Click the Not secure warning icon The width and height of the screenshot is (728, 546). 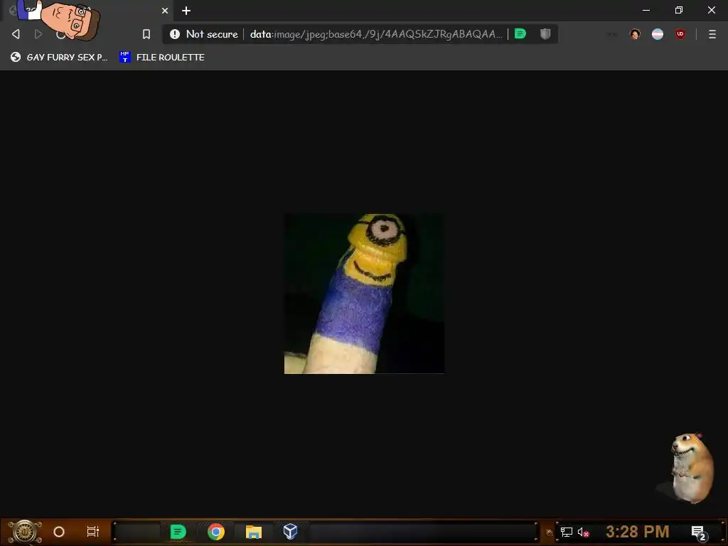(x=175, y=34)
